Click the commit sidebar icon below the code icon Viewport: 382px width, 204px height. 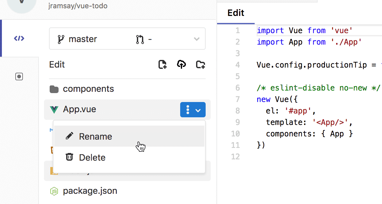tap(19, 76)
